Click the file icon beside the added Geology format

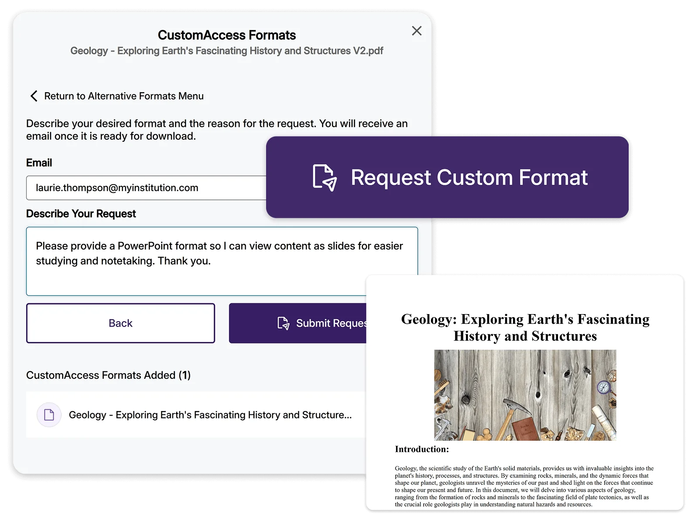49,414
